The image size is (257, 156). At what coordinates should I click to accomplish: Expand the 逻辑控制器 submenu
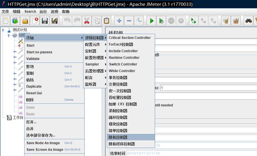95,38
